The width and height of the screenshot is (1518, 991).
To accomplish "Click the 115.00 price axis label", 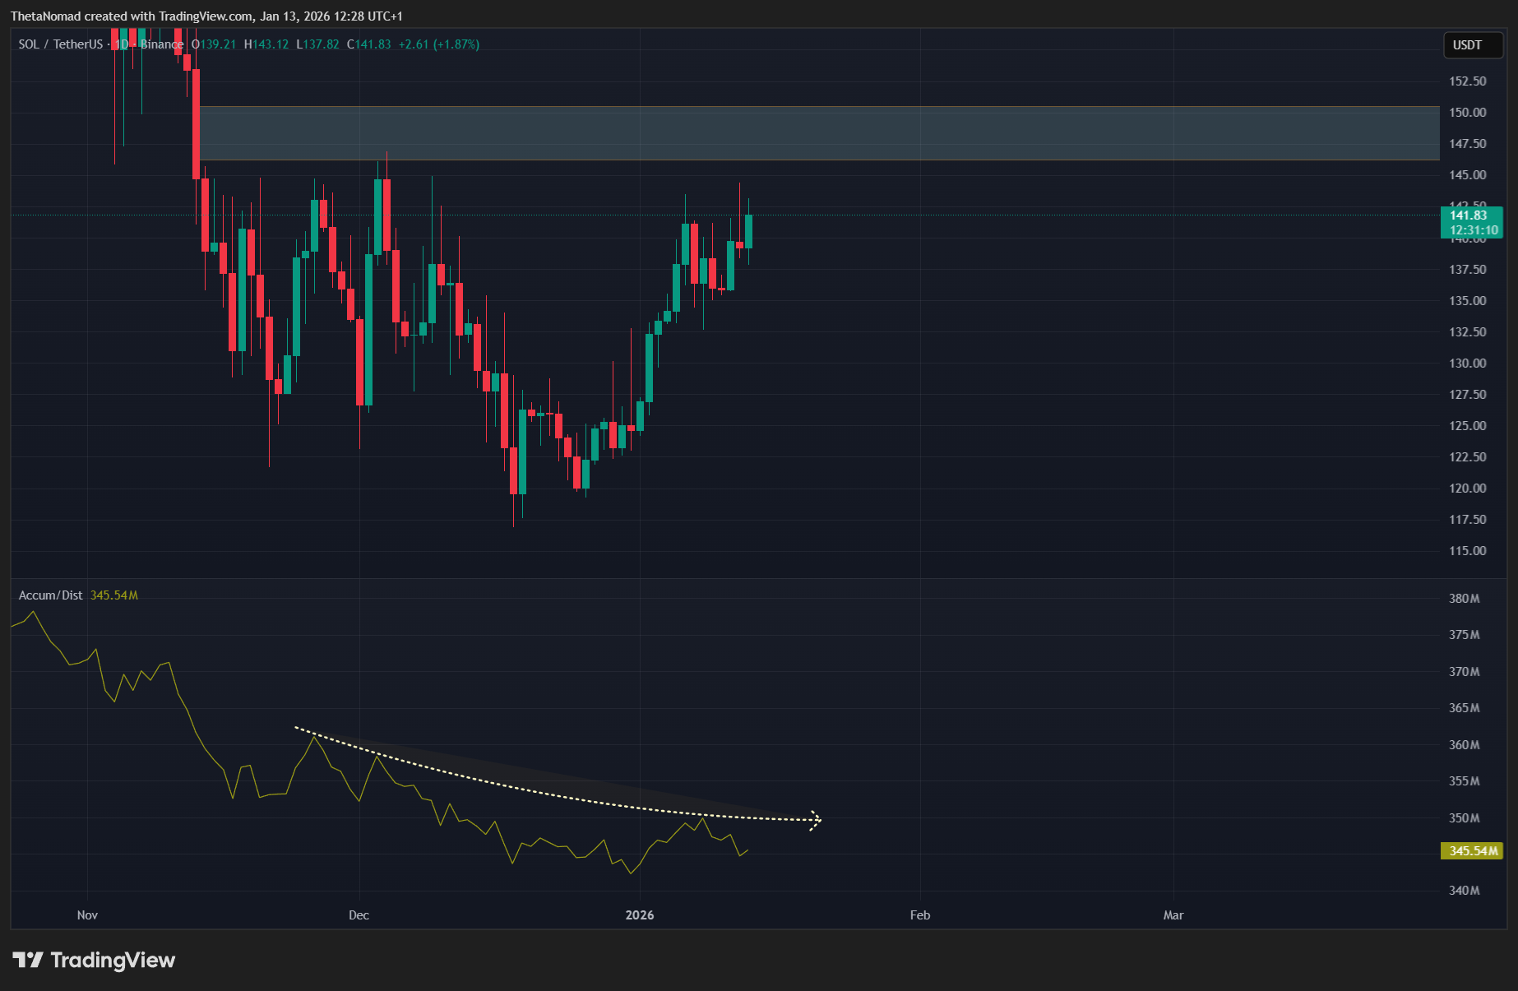I will [x=1468, y=551].
